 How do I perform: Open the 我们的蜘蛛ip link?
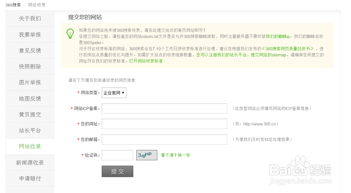278,36
